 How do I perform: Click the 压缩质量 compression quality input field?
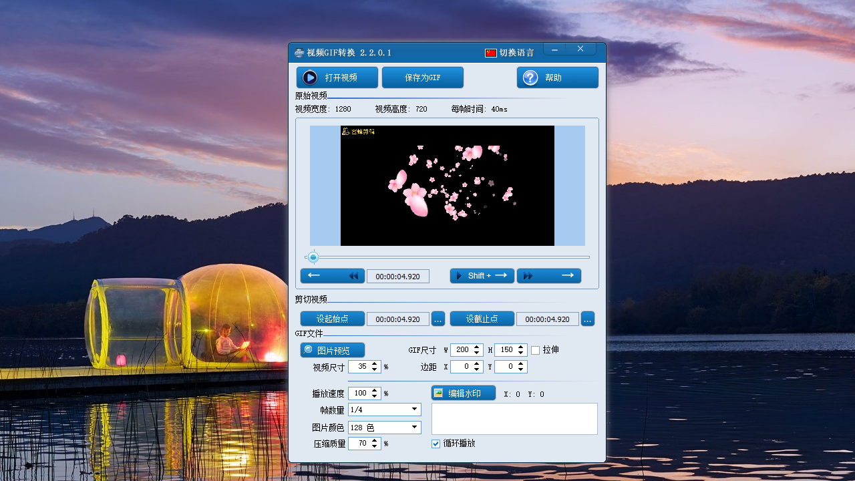359,444
